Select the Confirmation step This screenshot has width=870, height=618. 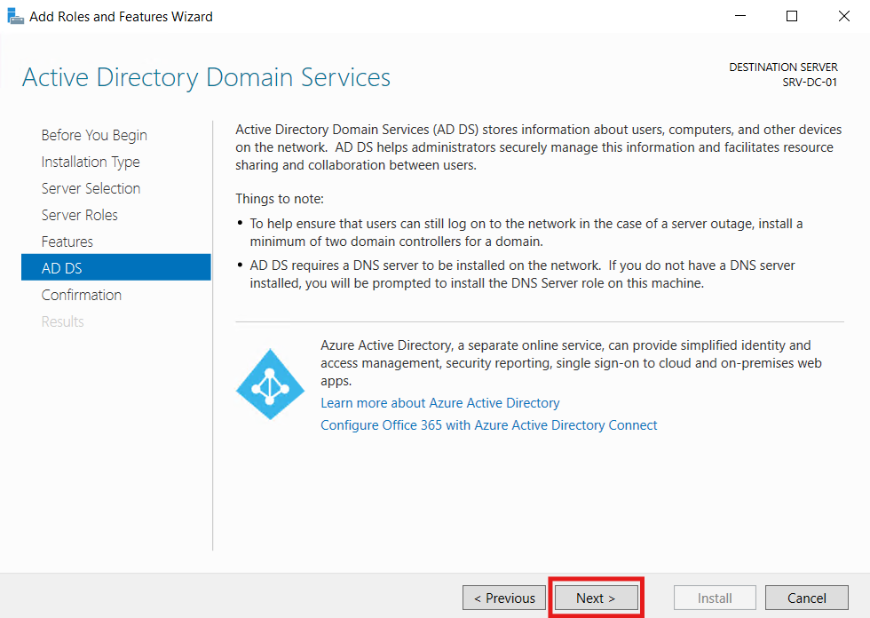(81, 294)
